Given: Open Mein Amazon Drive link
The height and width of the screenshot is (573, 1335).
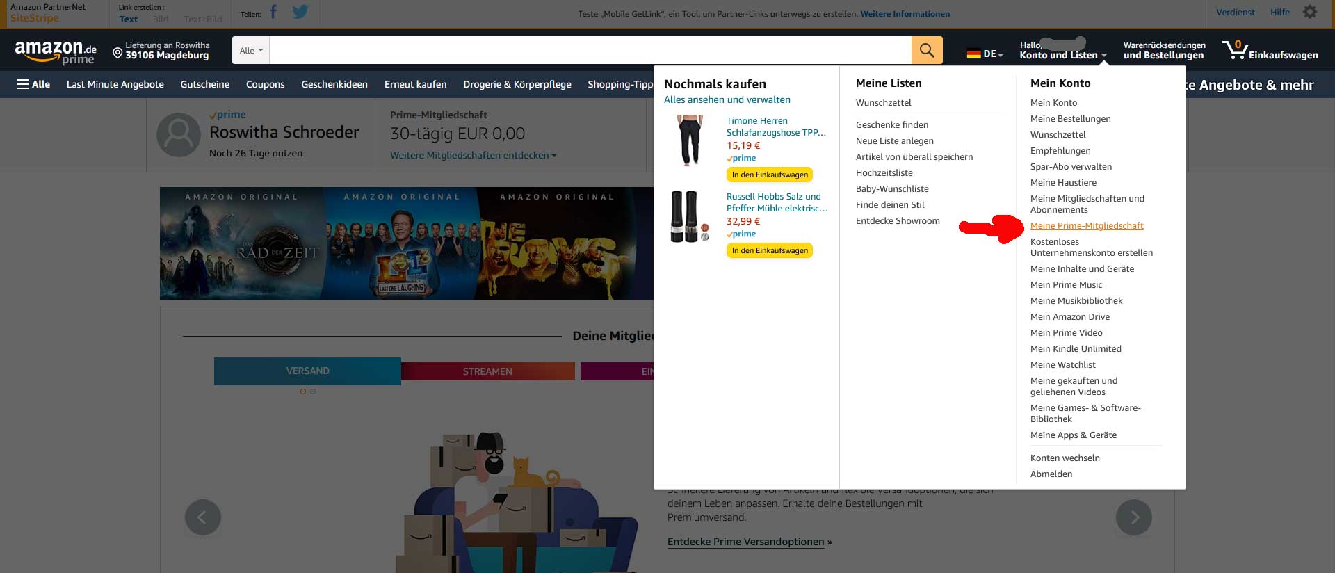Looking at the screenshot, I should pos(1070,316).
